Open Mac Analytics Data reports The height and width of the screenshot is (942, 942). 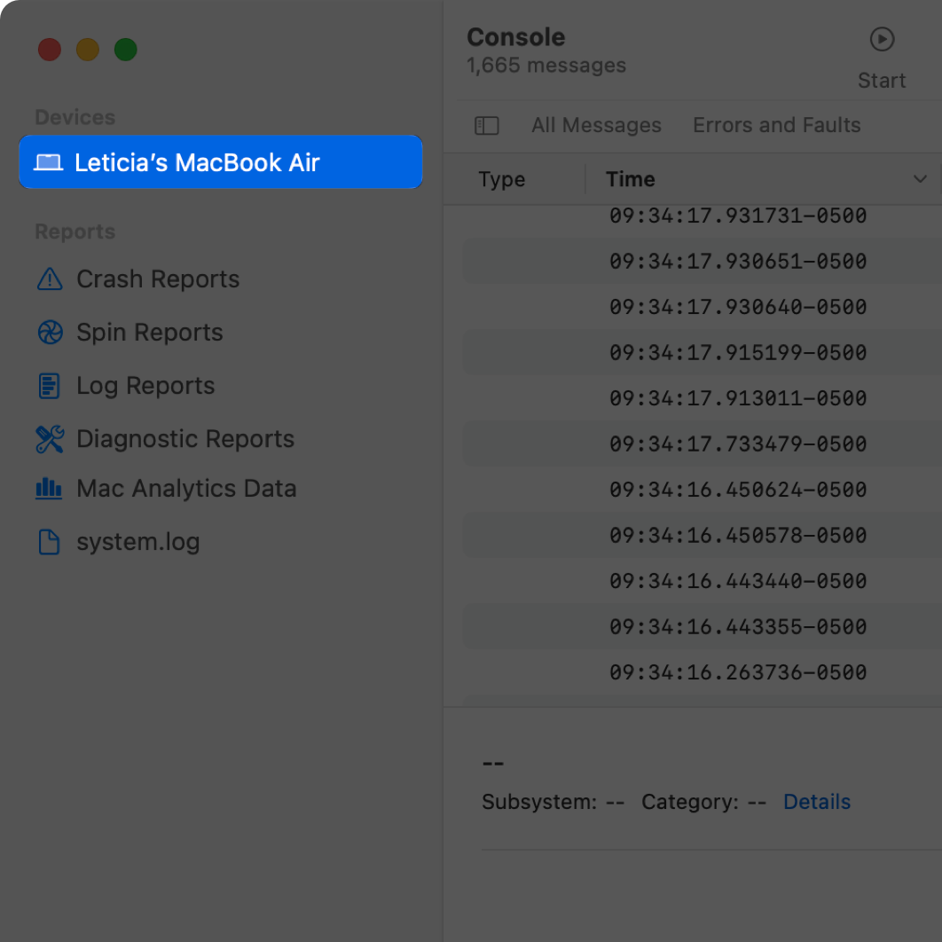pyautogui.click(x=186, y=489)
